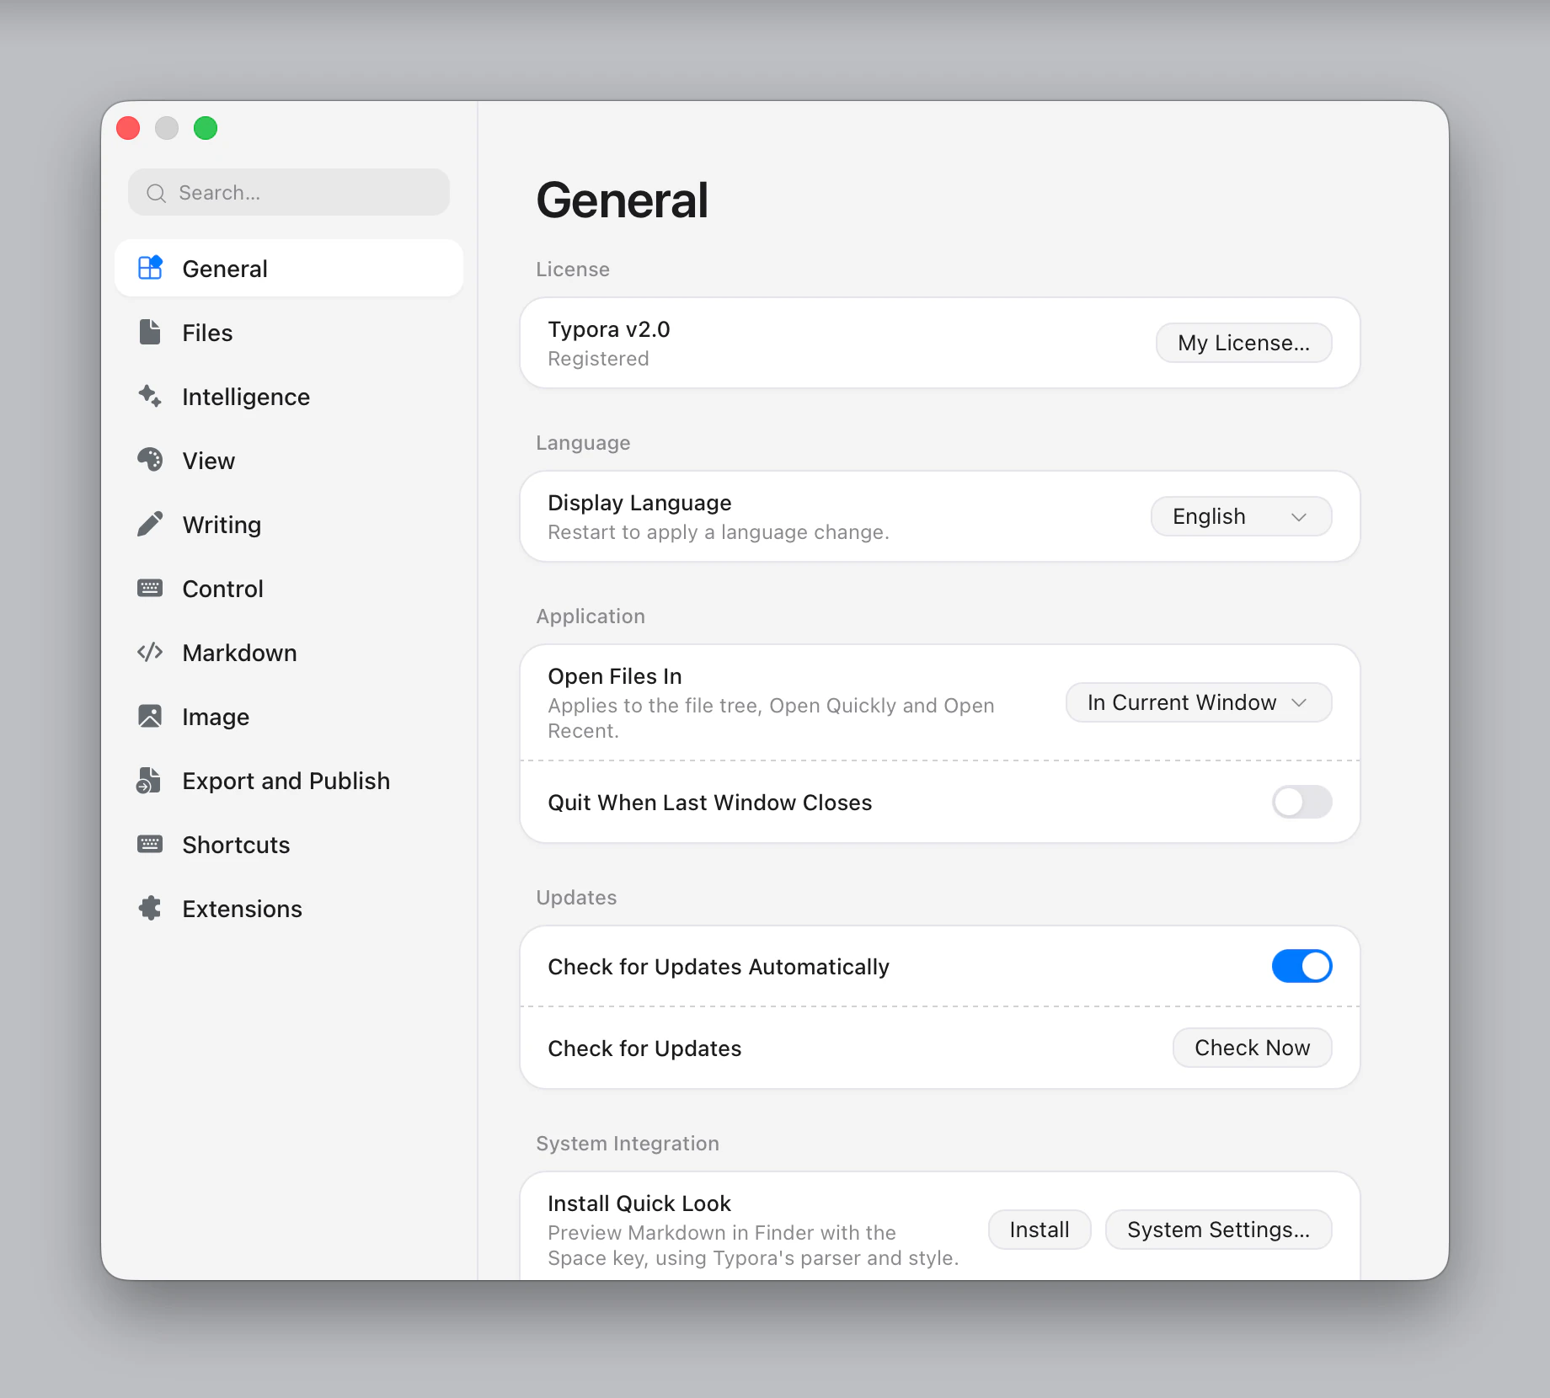Select Export and Publish section
The image size is (1550, 1398).
click(x=289, y=781)
